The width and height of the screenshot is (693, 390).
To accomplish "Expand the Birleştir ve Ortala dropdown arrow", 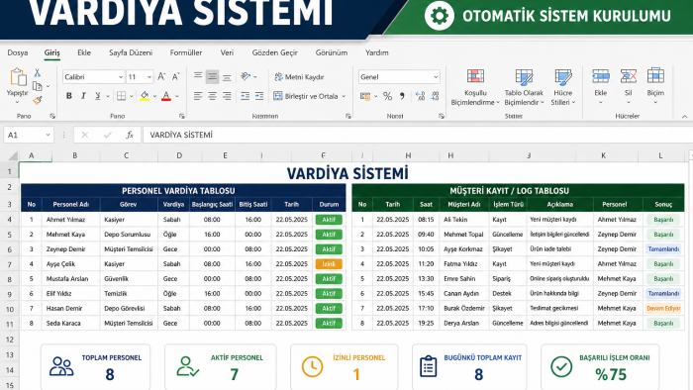I will (x=344, y=96).
